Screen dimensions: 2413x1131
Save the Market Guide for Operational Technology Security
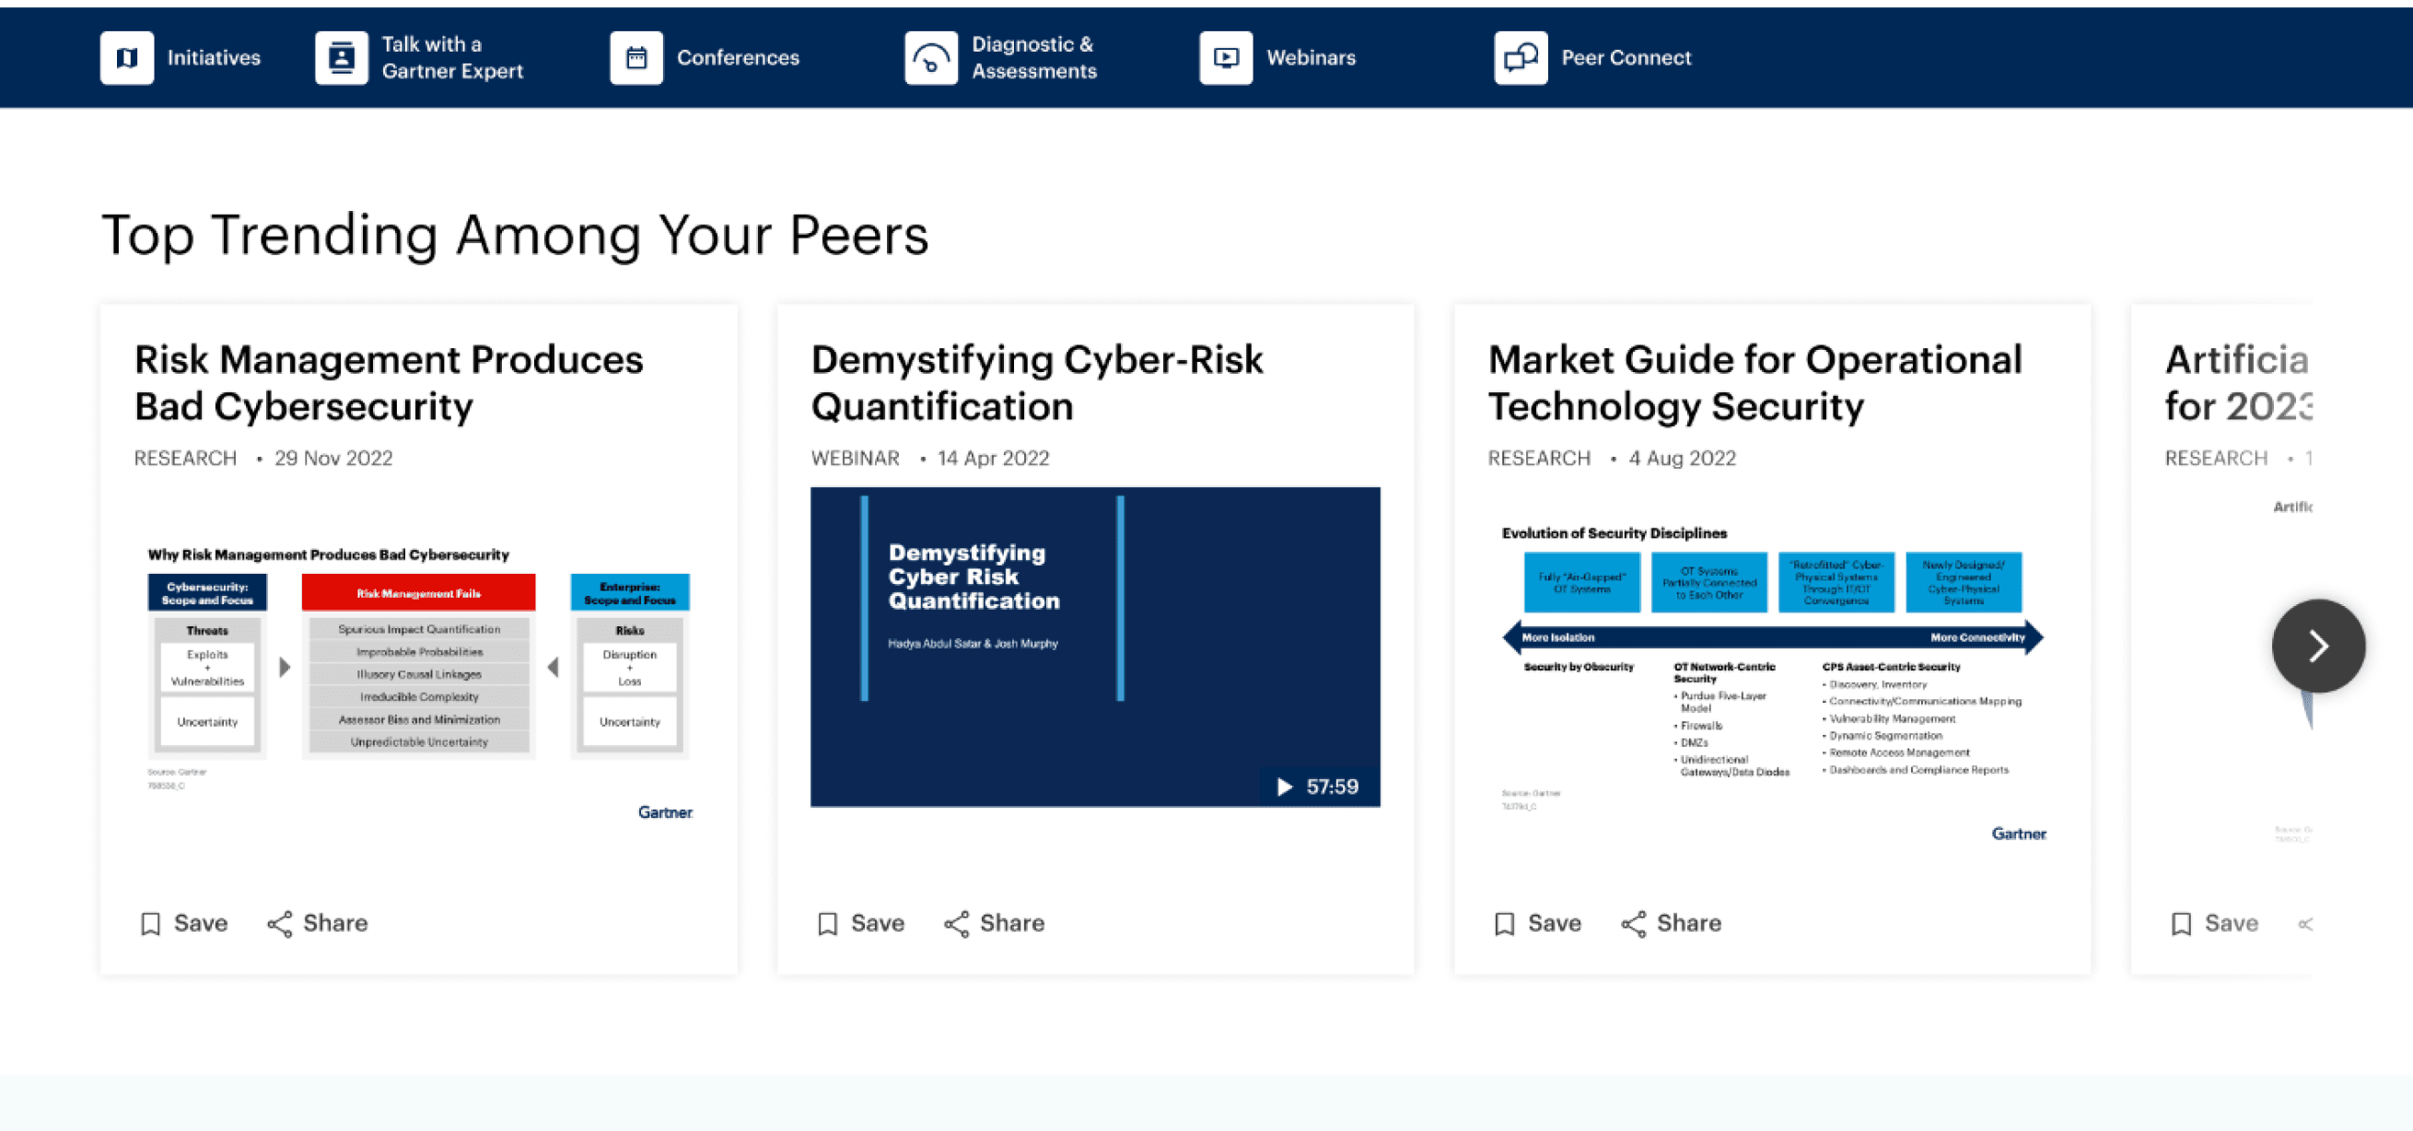coord(1538,924)
